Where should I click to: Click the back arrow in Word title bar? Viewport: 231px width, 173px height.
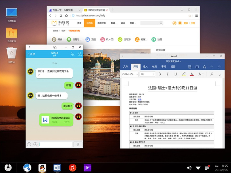(123, 56)
